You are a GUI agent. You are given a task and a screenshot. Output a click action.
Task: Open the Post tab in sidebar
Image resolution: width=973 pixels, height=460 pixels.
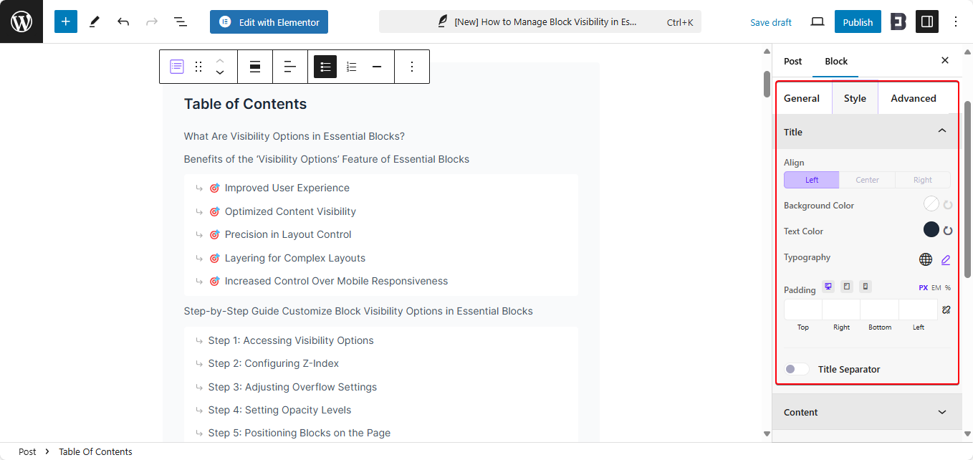(x=792, y=61)
